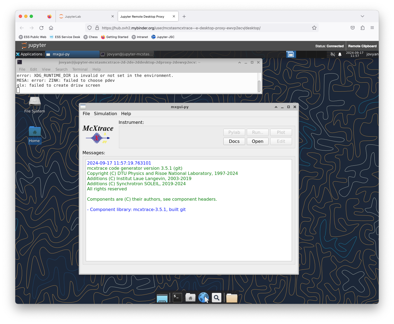Open the Applications menu

click(x=29, y=54)
